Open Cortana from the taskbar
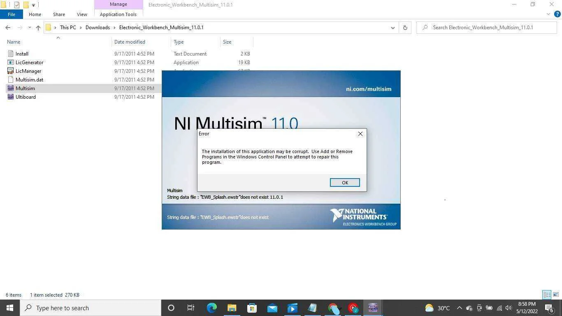The image size is (562, 316). pos(171,308)
